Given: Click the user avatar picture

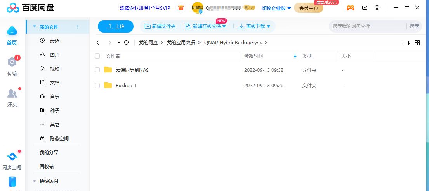Looking at the screenshot, I should (x=198, y=8).
